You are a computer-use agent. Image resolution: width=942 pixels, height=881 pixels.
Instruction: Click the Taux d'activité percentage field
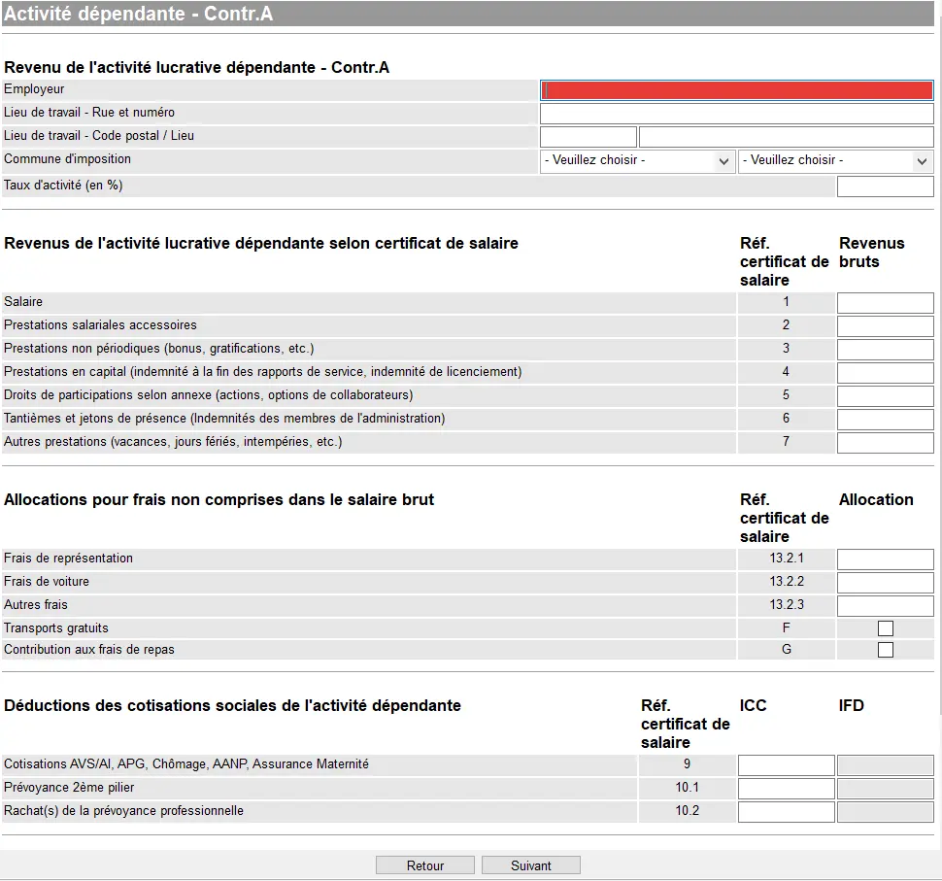point(885,186)
